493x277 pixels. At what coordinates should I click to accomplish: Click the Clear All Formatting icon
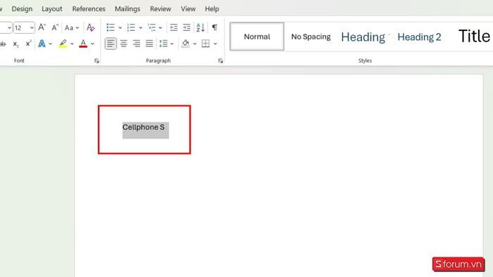[91, 27]
